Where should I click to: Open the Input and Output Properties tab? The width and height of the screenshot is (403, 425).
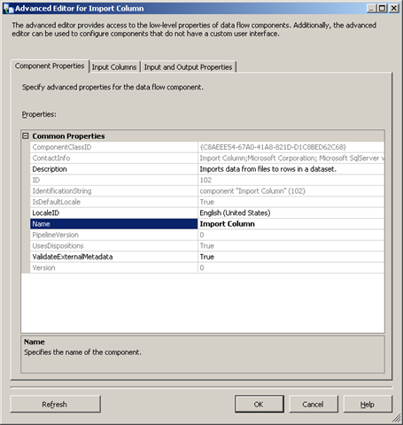click(188, 67)
